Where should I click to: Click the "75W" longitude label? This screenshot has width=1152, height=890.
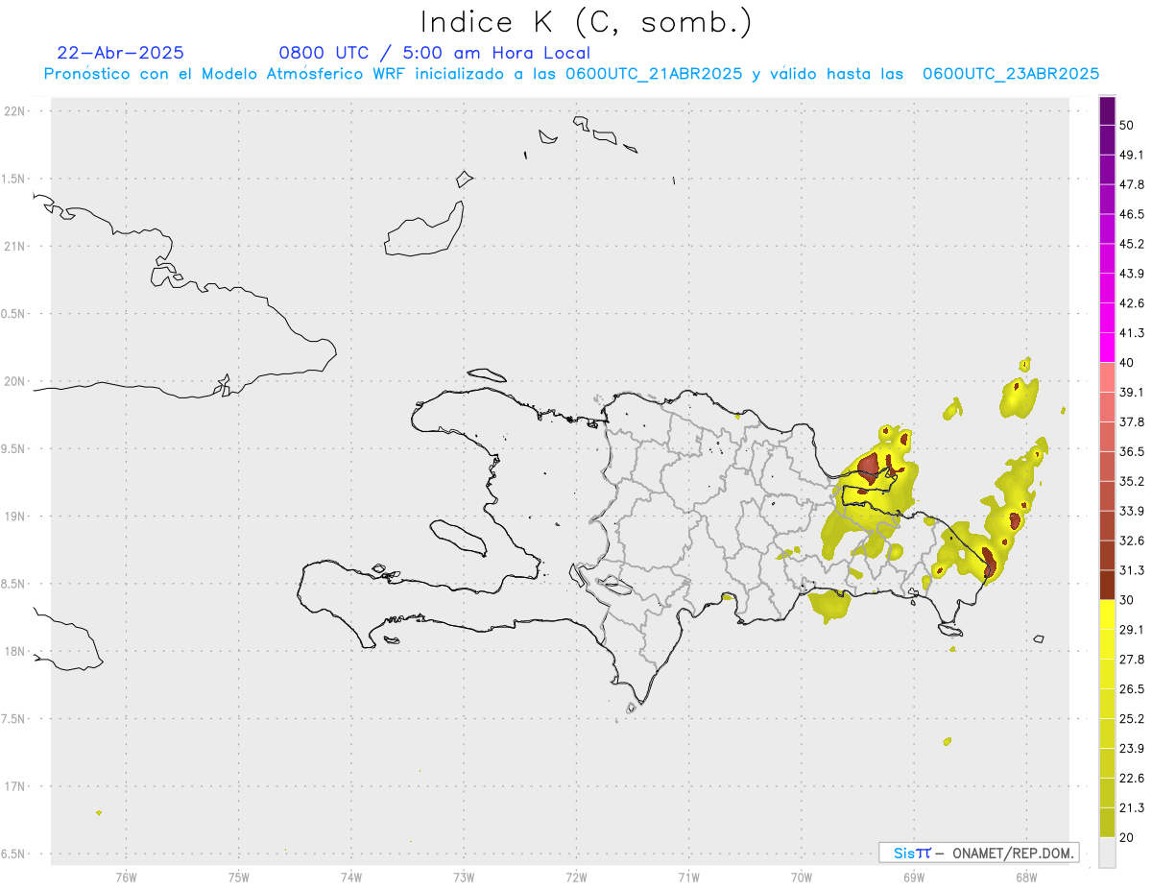point(239,877)
